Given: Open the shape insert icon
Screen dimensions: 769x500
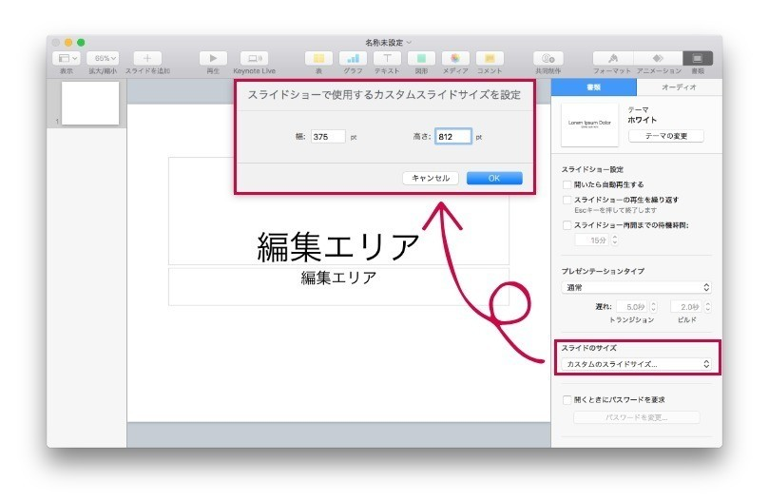Looking at the screenshot, I should [421, 58].
